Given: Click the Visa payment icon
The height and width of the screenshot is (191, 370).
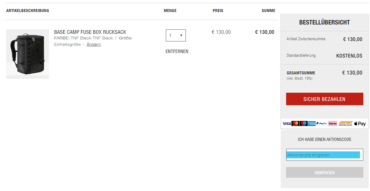Looking at the screenshot, I should point(287,124).
